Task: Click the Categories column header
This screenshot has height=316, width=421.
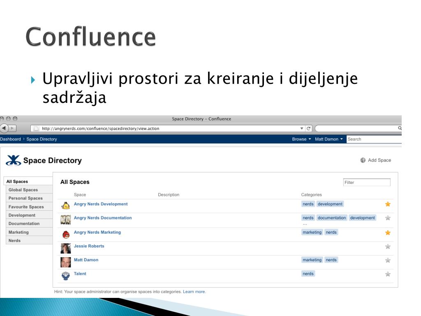Action: click(311, 195)
